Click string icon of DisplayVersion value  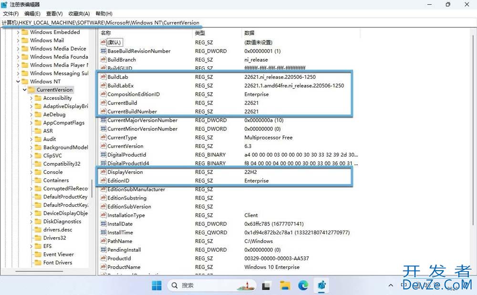coord(104,172)
